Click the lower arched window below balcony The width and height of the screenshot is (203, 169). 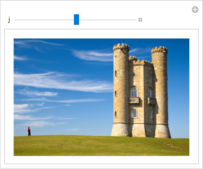134,113
